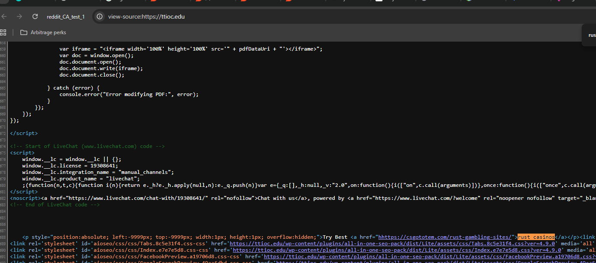
Task: Click the console.error "Error modifying PDF:" line
Action: click(x=129, y=94)
